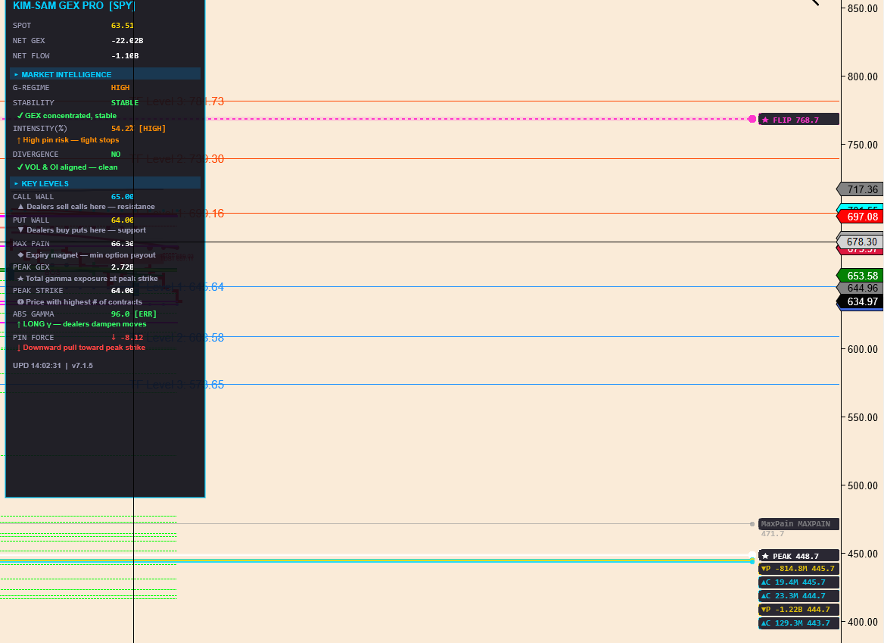Viewport: 884px width, 643px height.
Task: Click the gray 717.36 price axis marker
Action: coord(862,189)
